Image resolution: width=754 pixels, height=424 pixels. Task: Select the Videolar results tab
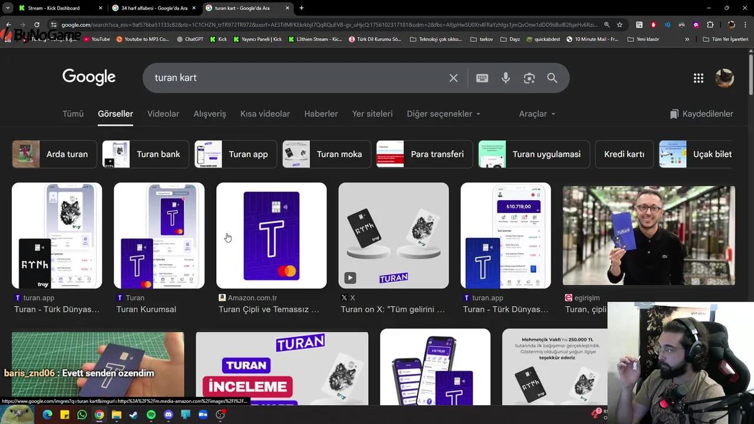(163, 114)
